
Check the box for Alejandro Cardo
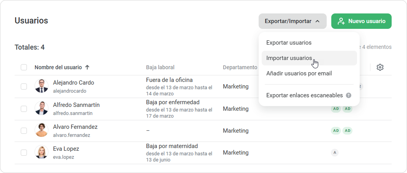tap(24, 86)
